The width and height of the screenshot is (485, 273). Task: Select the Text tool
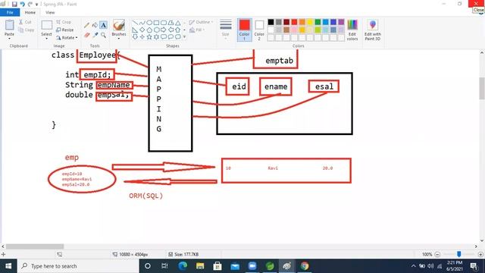103,25
